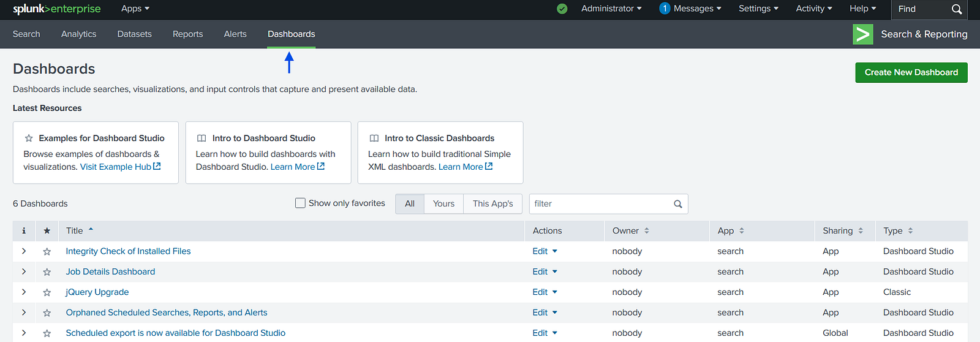Favorite the Job Details Dashboard star
Viewport: 980px width, 342px height.
pyautogui.click(x=47, y=272)
